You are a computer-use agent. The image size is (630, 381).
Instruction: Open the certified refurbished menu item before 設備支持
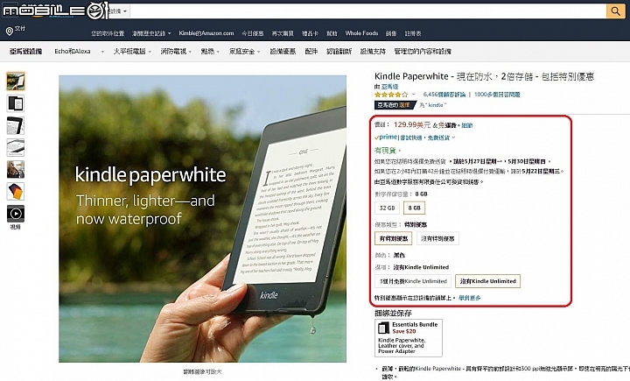click(x=339, y=52)
